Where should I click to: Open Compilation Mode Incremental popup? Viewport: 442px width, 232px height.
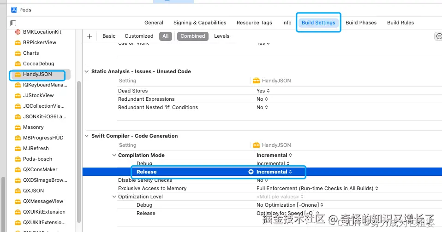(274, 155)
